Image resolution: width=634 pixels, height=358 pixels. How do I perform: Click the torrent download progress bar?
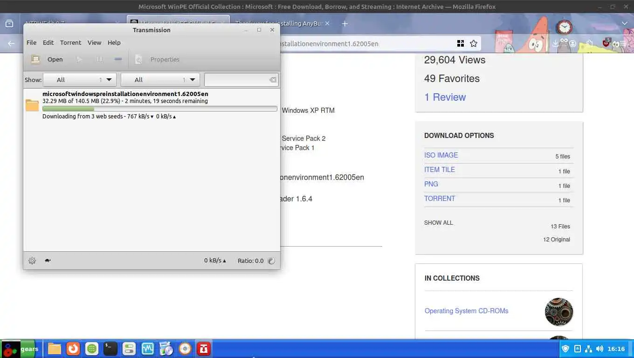[160, 109]
